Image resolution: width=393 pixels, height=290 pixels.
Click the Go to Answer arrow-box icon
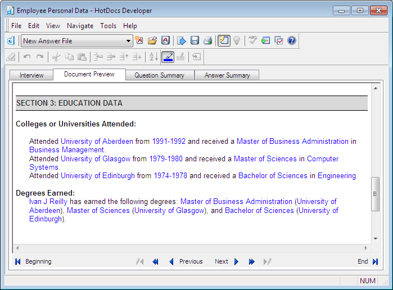(x=197, y=57)
